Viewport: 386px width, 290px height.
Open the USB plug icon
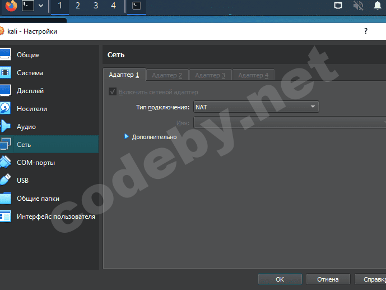tap(5, 180)
